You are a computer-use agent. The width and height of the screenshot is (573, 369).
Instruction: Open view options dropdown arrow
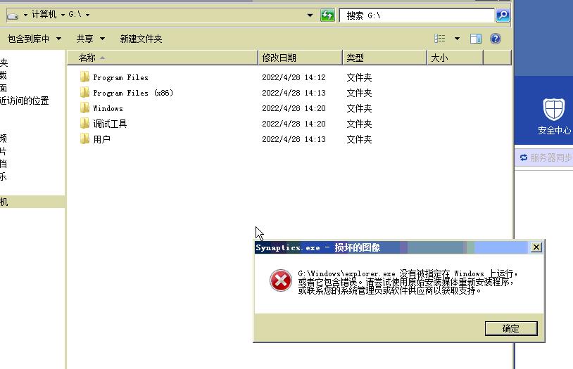(457, 39)
